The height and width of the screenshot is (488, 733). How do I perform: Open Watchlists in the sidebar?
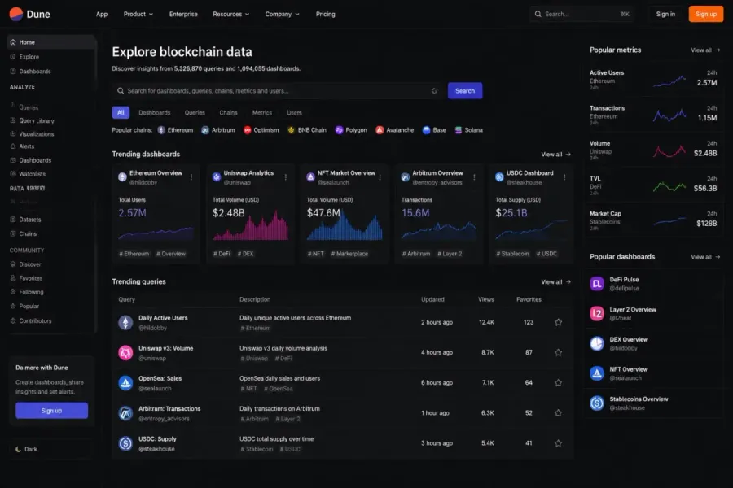pos(33,174)
